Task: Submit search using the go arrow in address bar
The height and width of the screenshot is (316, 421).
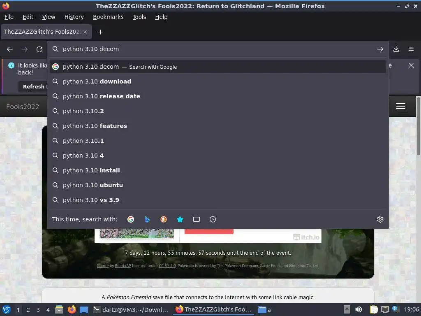Action: (380, 49)
